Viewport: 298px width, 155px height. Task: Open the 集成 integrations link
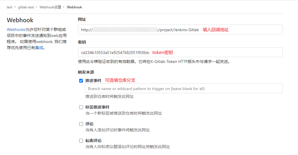pos(39,48)
